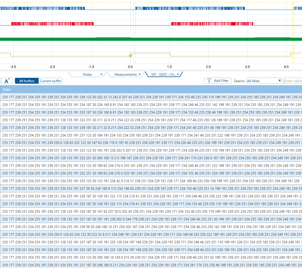Click the red signal waveform burst
This screenshot has width=302, height=268.
51,24
